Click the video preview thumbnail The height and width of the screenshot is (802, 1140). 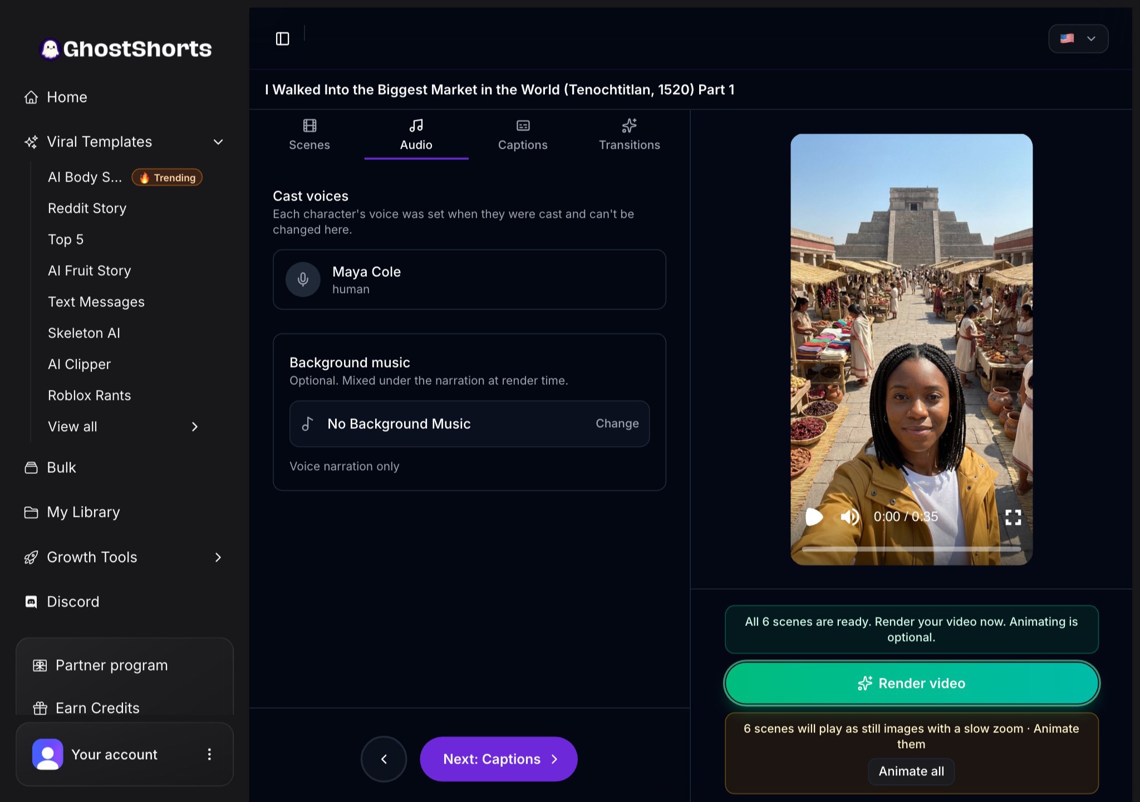click(911, 349)
